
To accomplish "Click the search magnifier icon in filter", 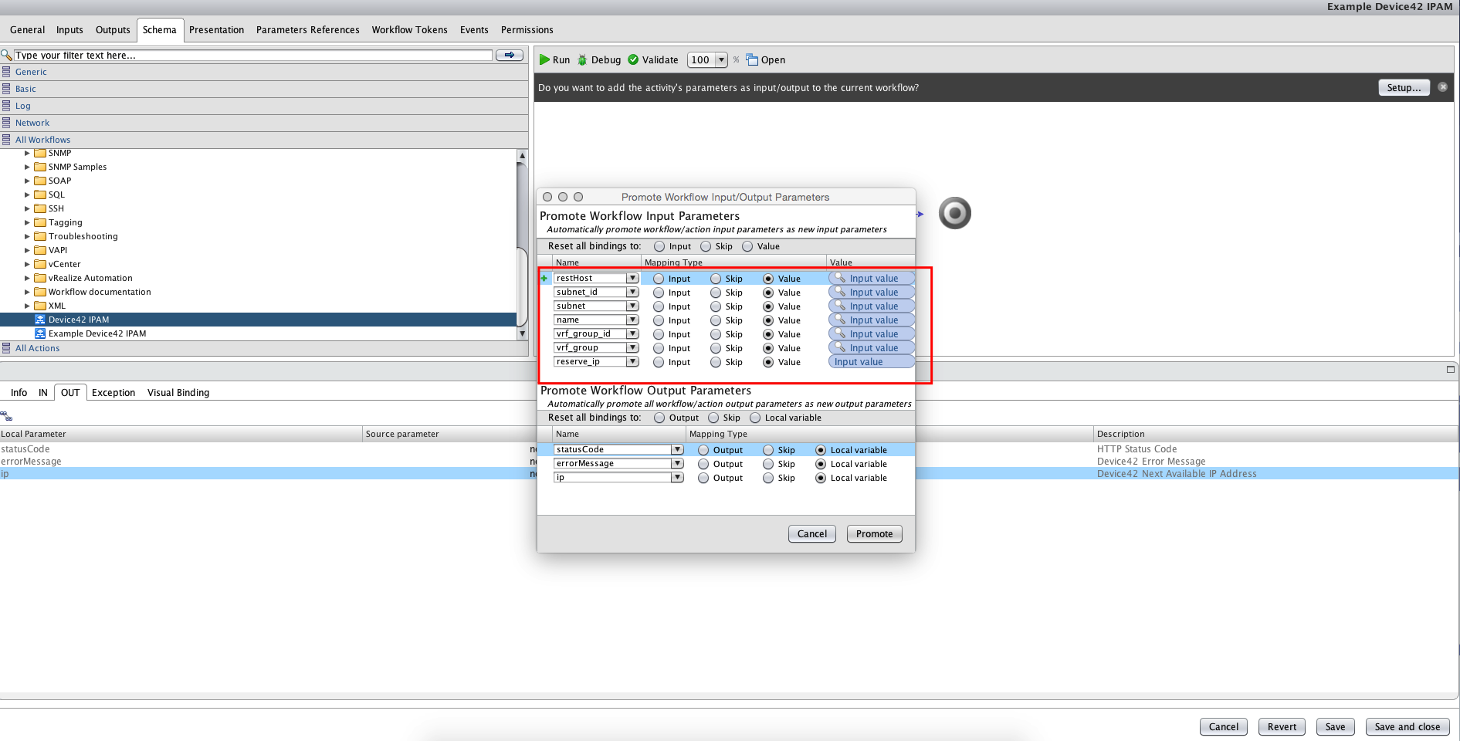I will point(6,55).
